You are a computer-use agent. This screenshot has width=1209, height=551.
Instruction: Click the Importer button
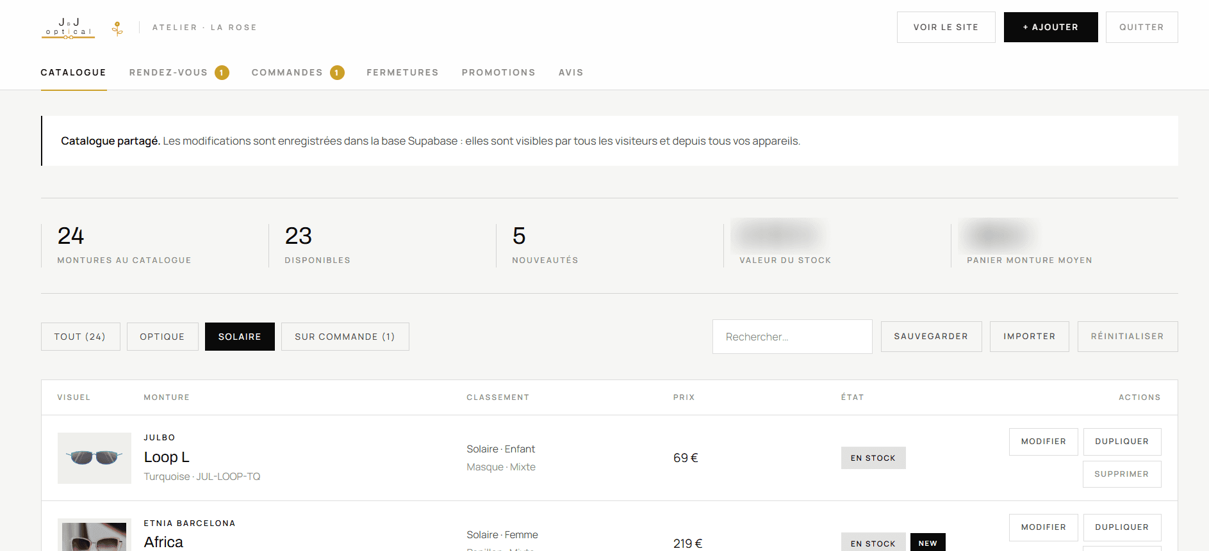[x=1029, y=337]
